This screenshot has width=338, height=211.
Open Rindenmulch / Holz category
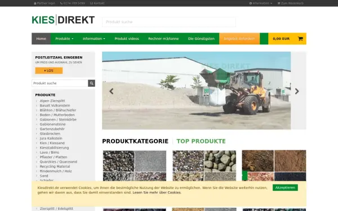[56, 171]
